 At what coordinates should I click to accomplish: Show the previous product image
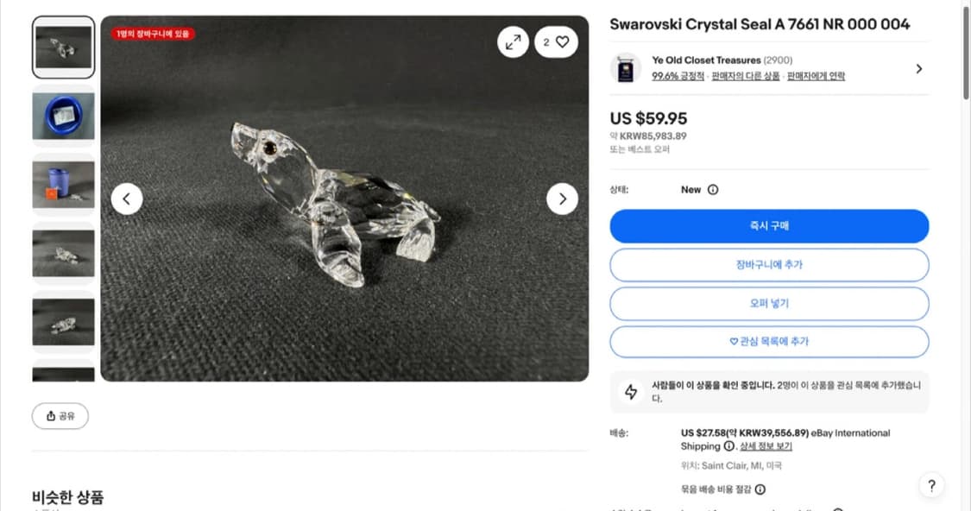point(127,199)
